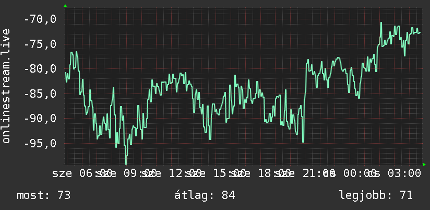
Task: Click the most: 73 current value
Action: click(x=44, y=195)
